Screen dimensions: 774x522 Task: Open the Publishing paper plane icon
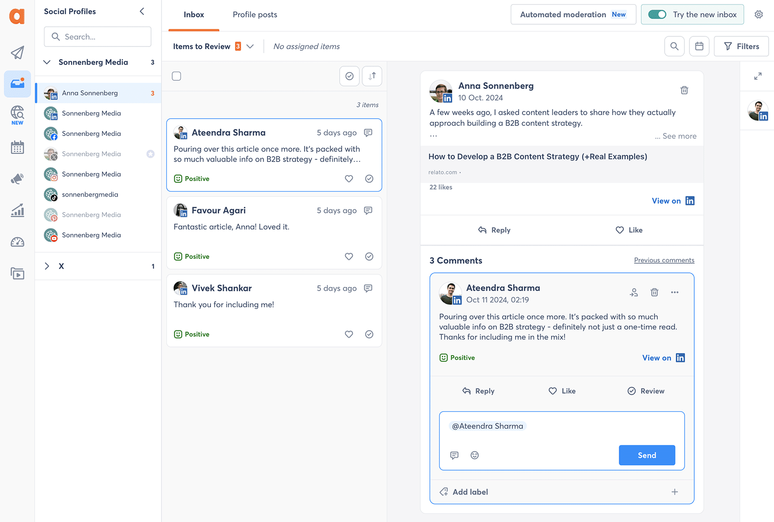click(17, 53)
